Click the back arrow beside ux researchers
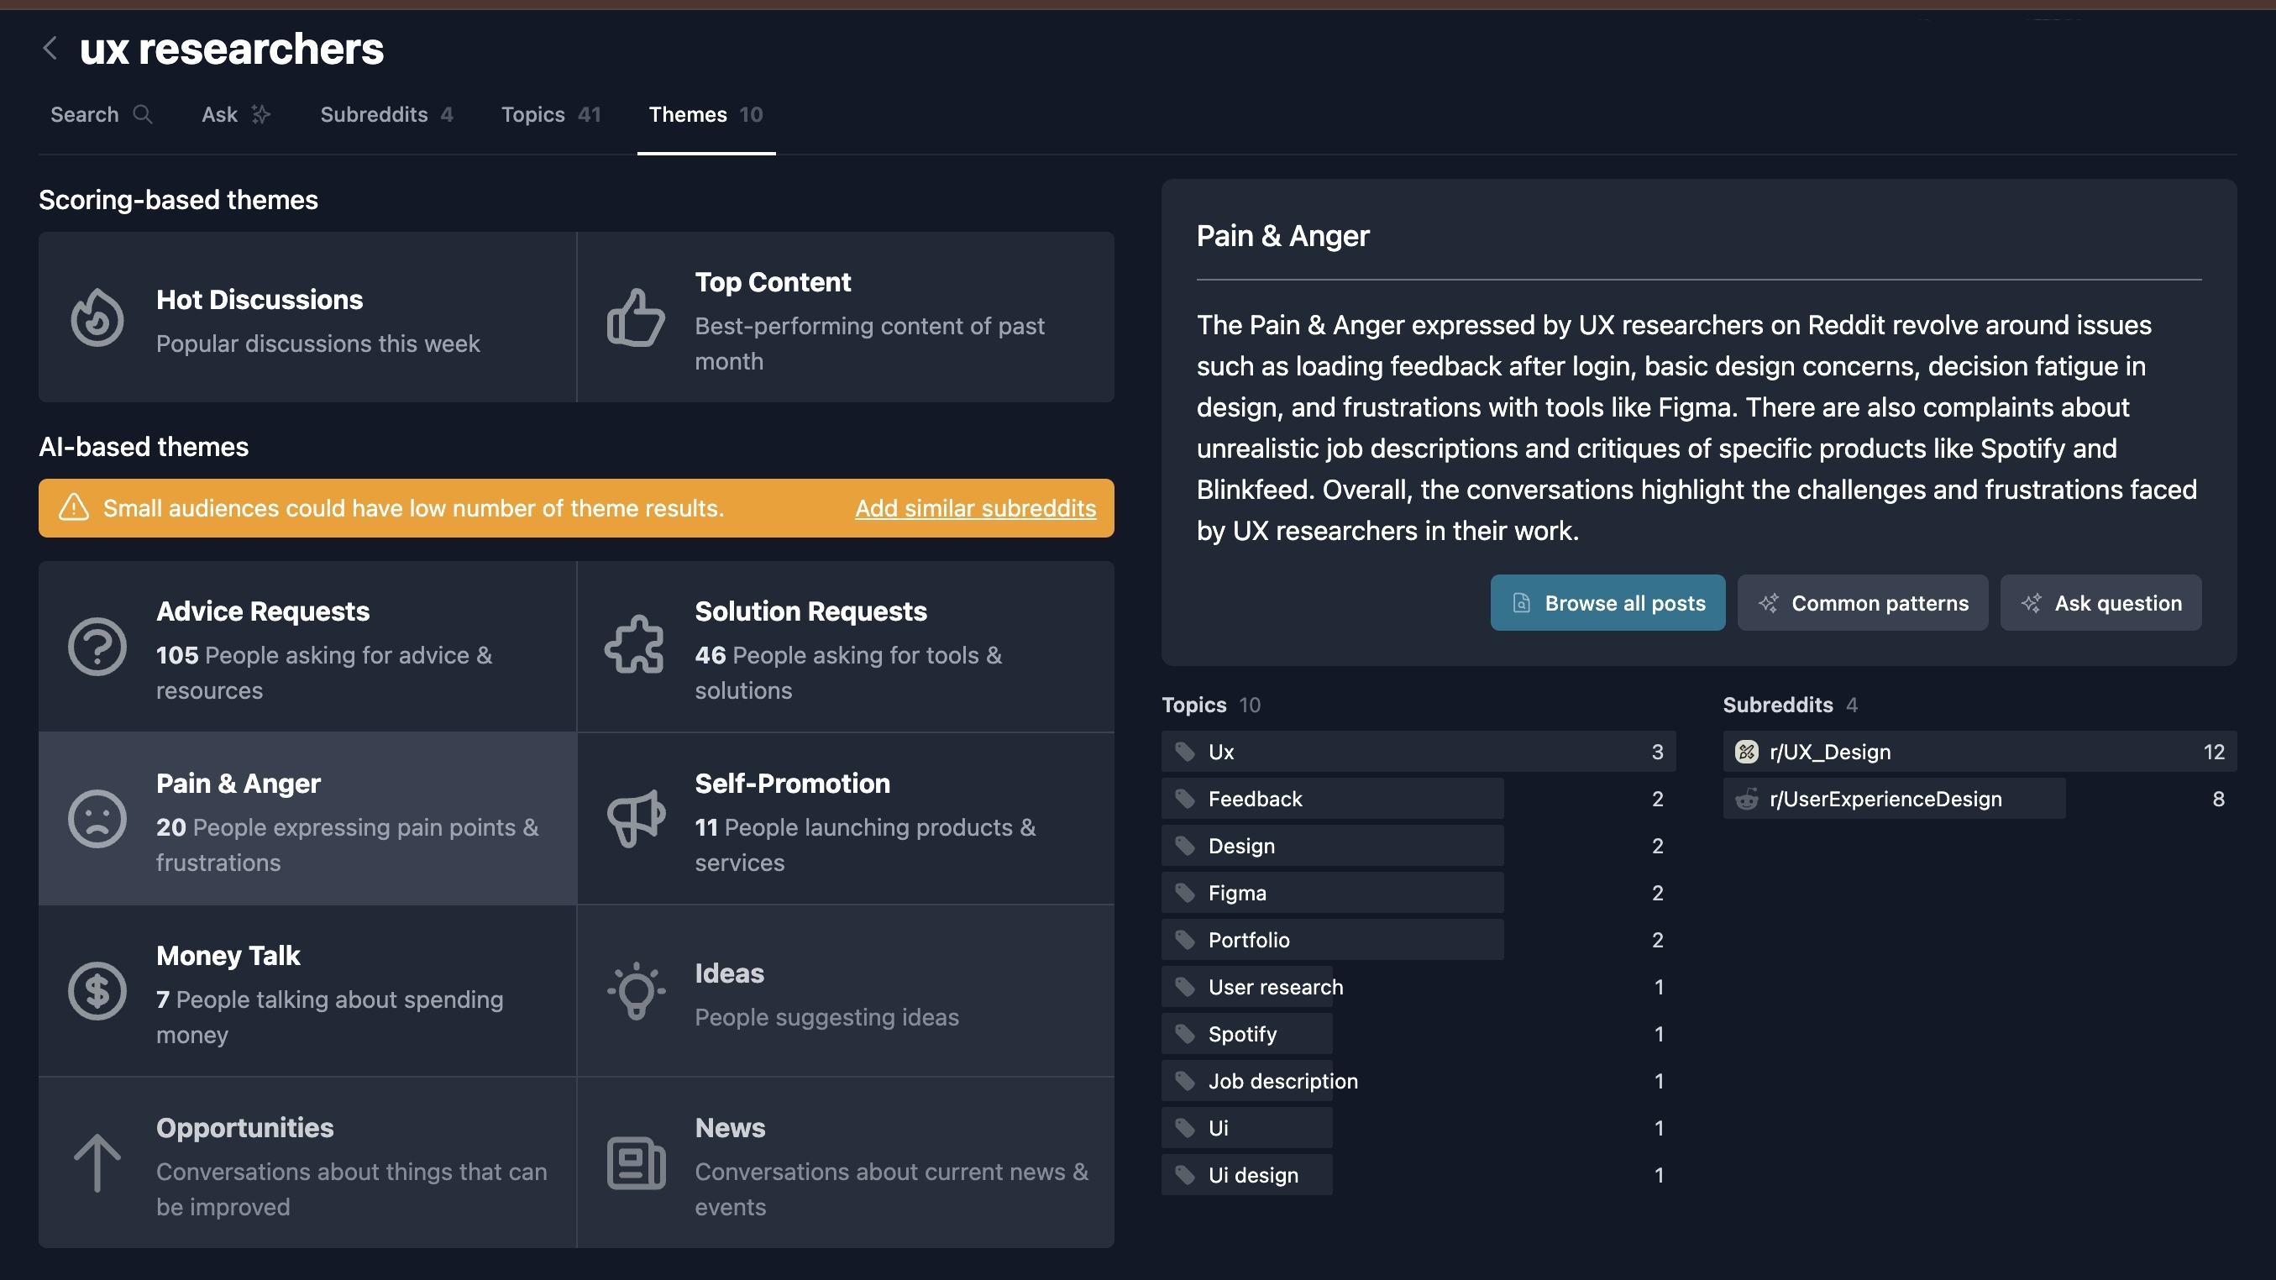The height and width of the screenshot is (1280, 2276). click(50, 48)
